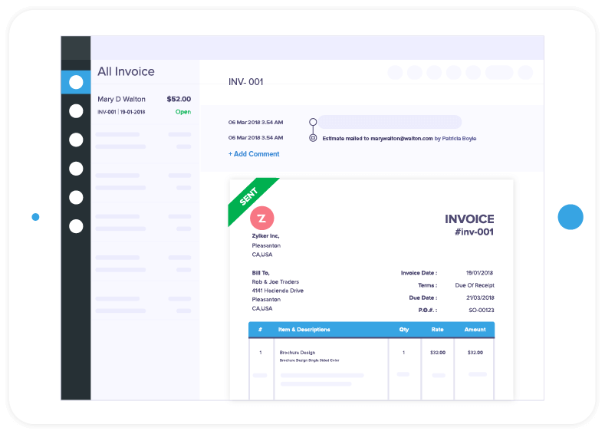
Task: Click the red Z Zylker logo
Action: click(262, 218)
